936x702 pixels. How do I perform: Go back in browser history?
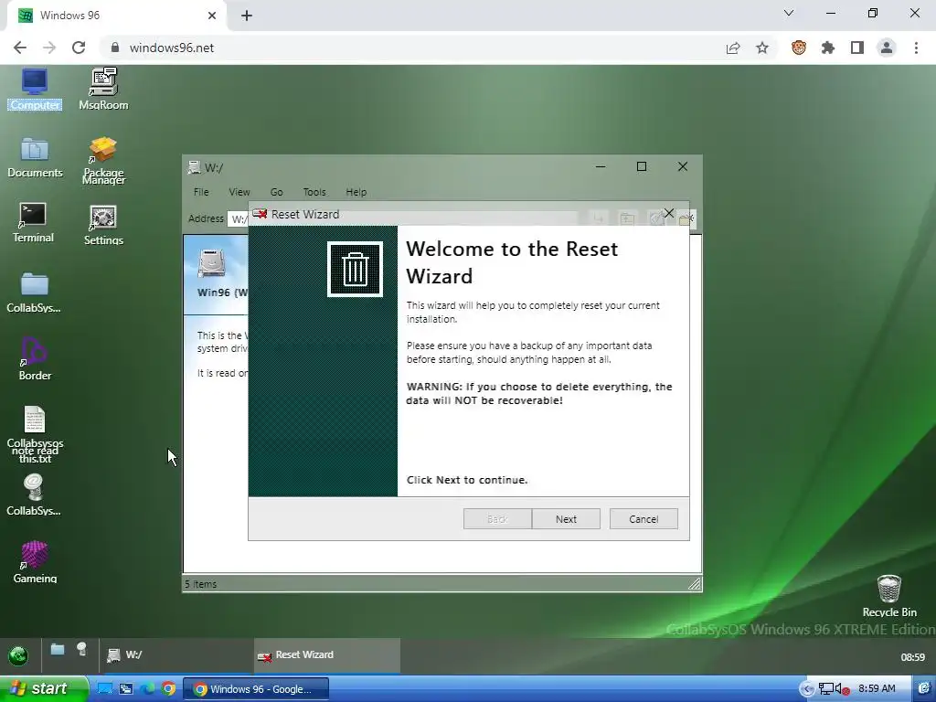click(x=20, y=48)
